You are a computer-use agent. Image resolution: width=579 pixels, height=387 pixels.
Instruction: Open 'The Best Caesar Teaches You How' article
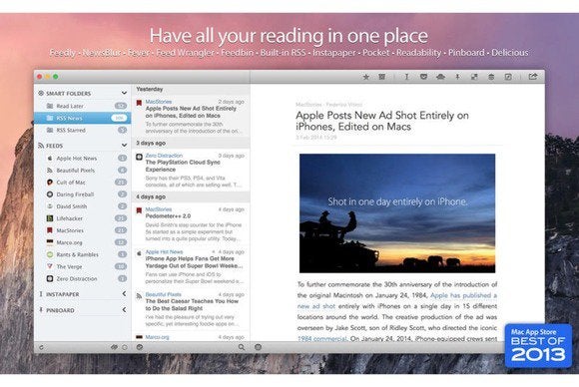coord(191,309)
